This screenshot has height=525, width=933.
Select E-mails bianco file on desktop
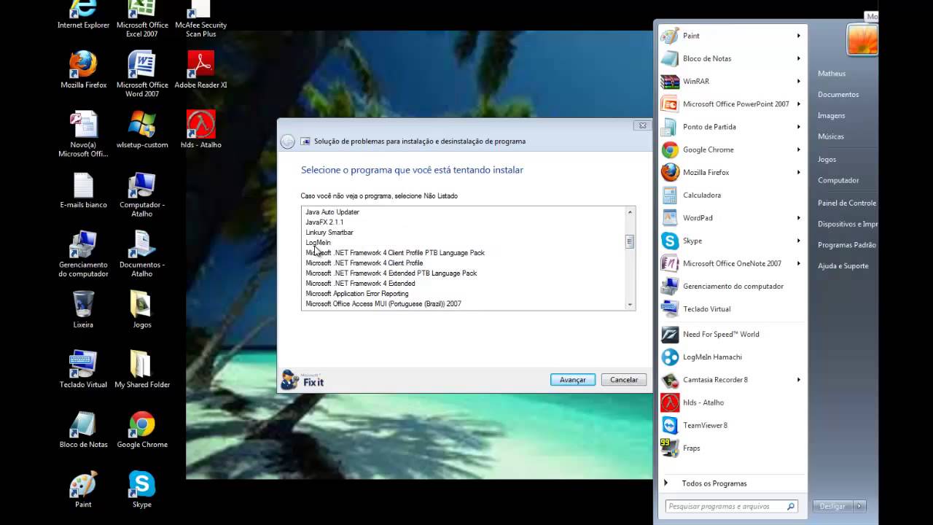83,190
